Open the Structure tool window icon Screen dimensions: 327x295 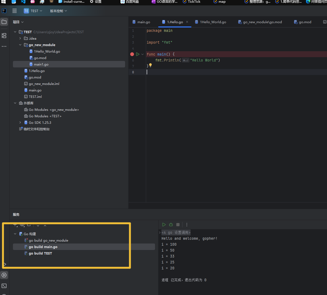[x=4, y=35]
